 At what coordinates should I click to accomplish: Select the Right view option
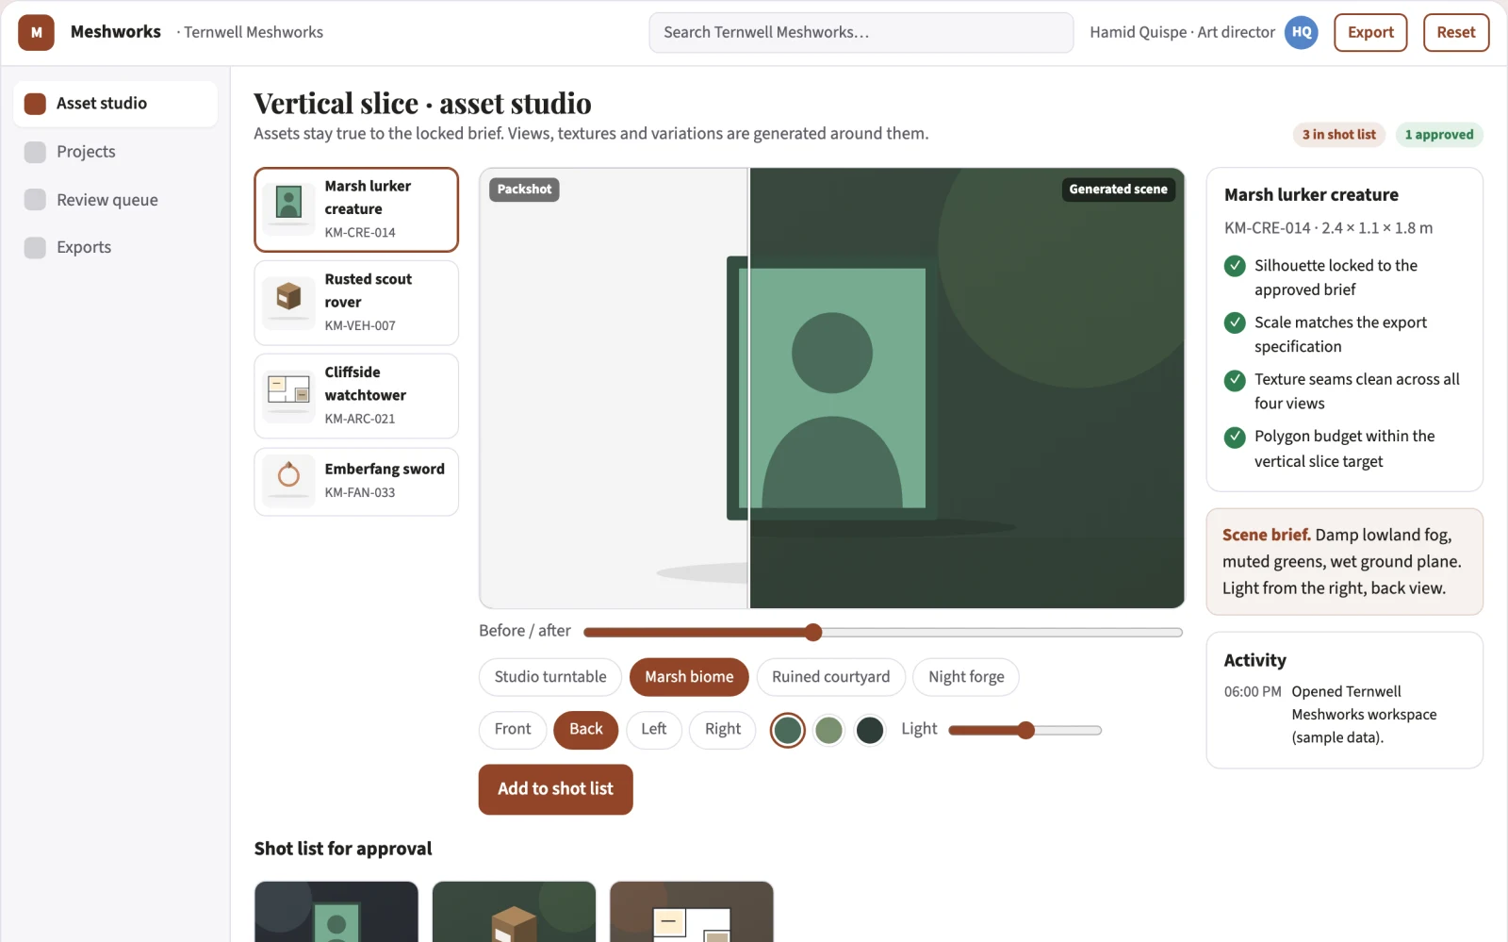723,730
